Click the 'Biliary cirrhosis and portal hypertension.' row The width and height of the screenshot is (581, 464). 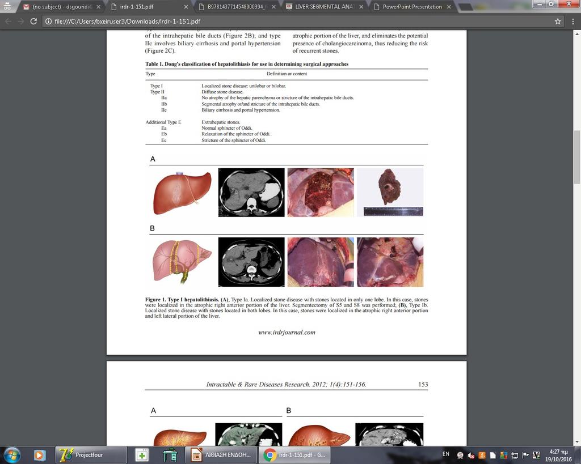click(x=241, y=110)
